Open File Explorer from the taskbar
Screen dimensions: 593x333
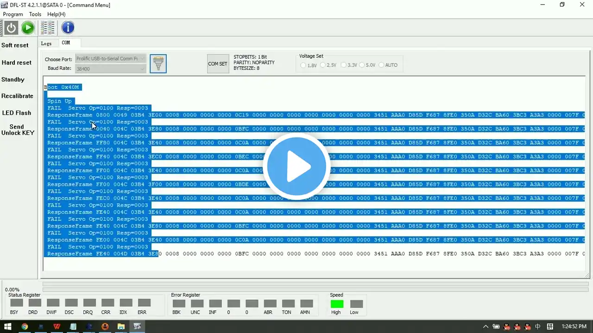point(121,327)
